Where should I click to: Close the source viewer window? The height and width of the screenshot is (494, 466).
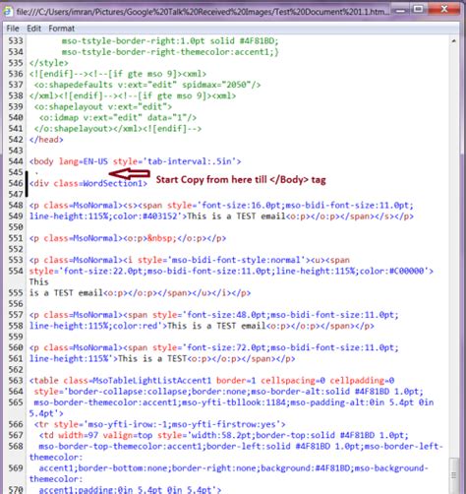tap(444, 9)
